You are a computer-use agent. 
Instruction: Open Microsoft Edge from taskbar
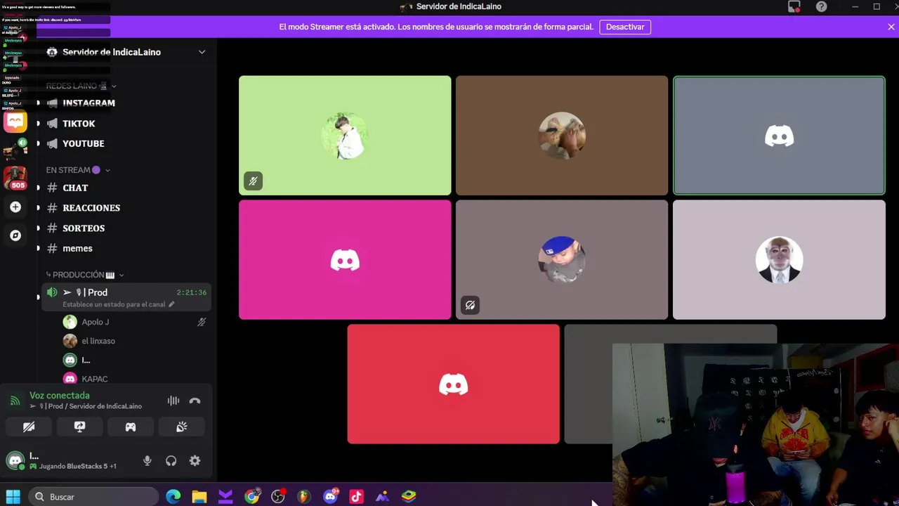173,497
